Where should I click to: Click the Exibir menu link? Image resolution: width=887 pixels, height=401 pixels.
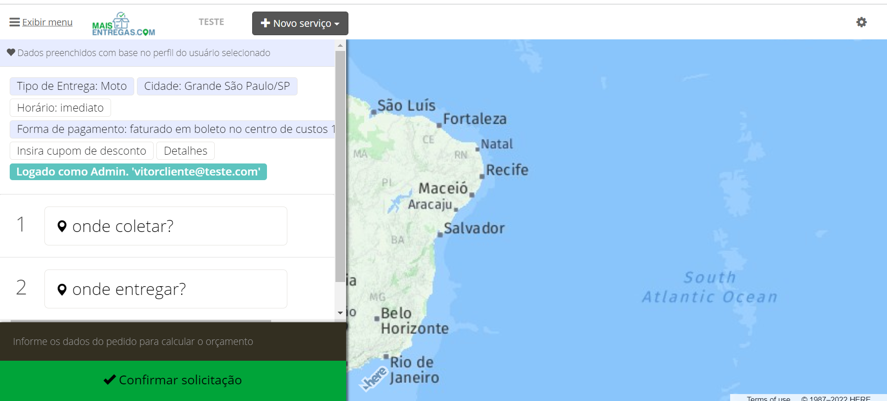(x=47, y=22)
